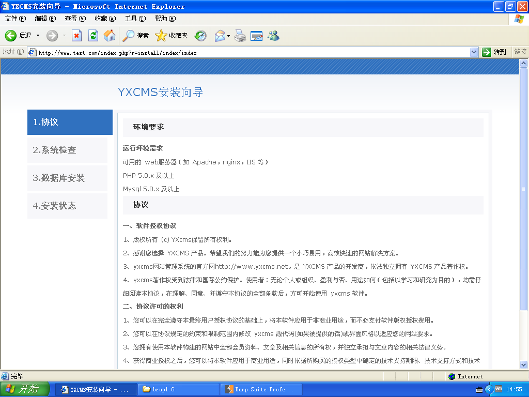This screenshot has height=397, width=529.
Task: Open the Mail envelope icon
Action: click(x=220, y=36)
